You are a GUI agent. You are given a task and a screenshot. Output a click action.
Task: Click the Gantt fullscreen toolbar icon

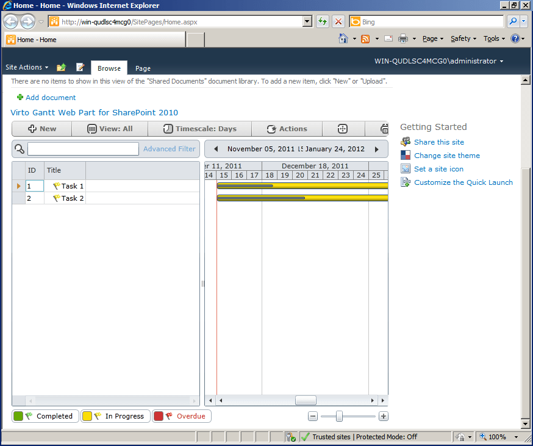pos(342,129)
